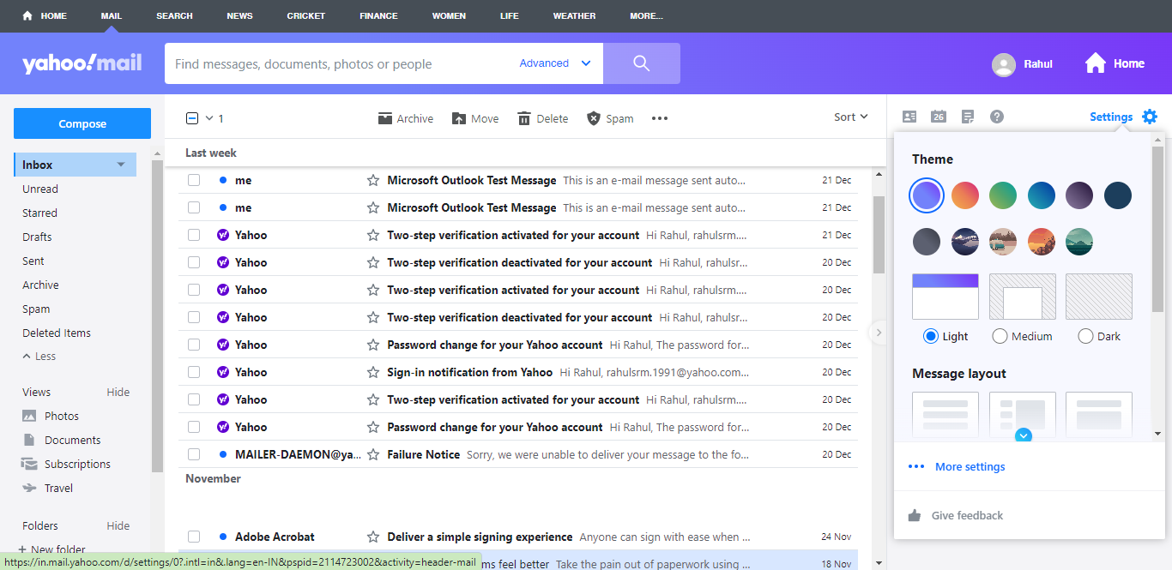Click the Delete trash icon
The width and height of the screenshot is (1172, 570).
pyautogui.click(x=524, y=118)
